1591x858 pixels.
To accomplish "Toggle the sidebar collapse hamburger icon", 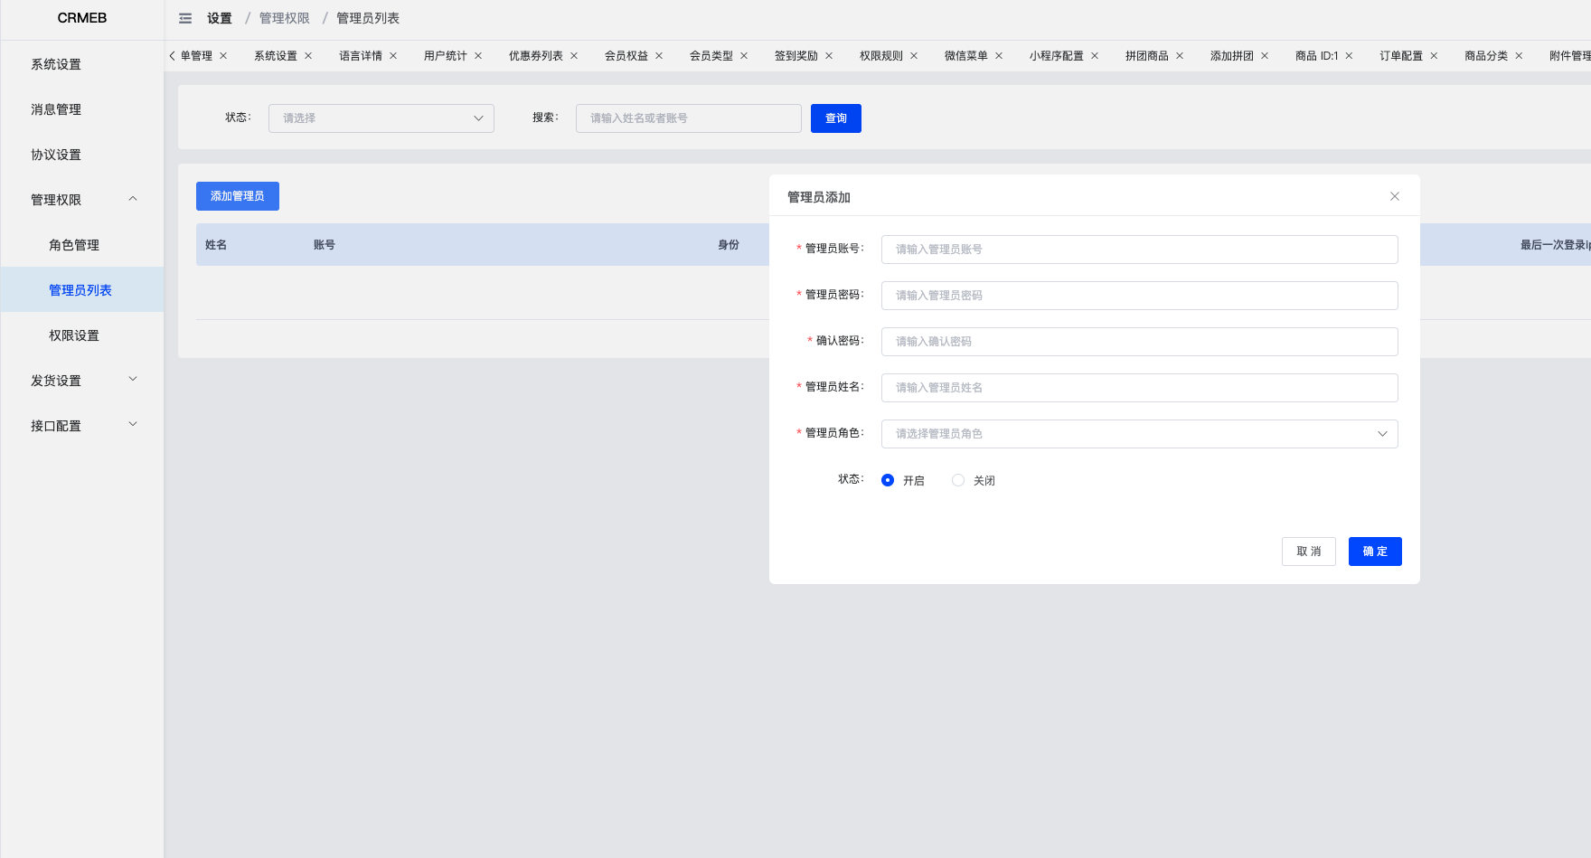I will click(x=185, y=18).
